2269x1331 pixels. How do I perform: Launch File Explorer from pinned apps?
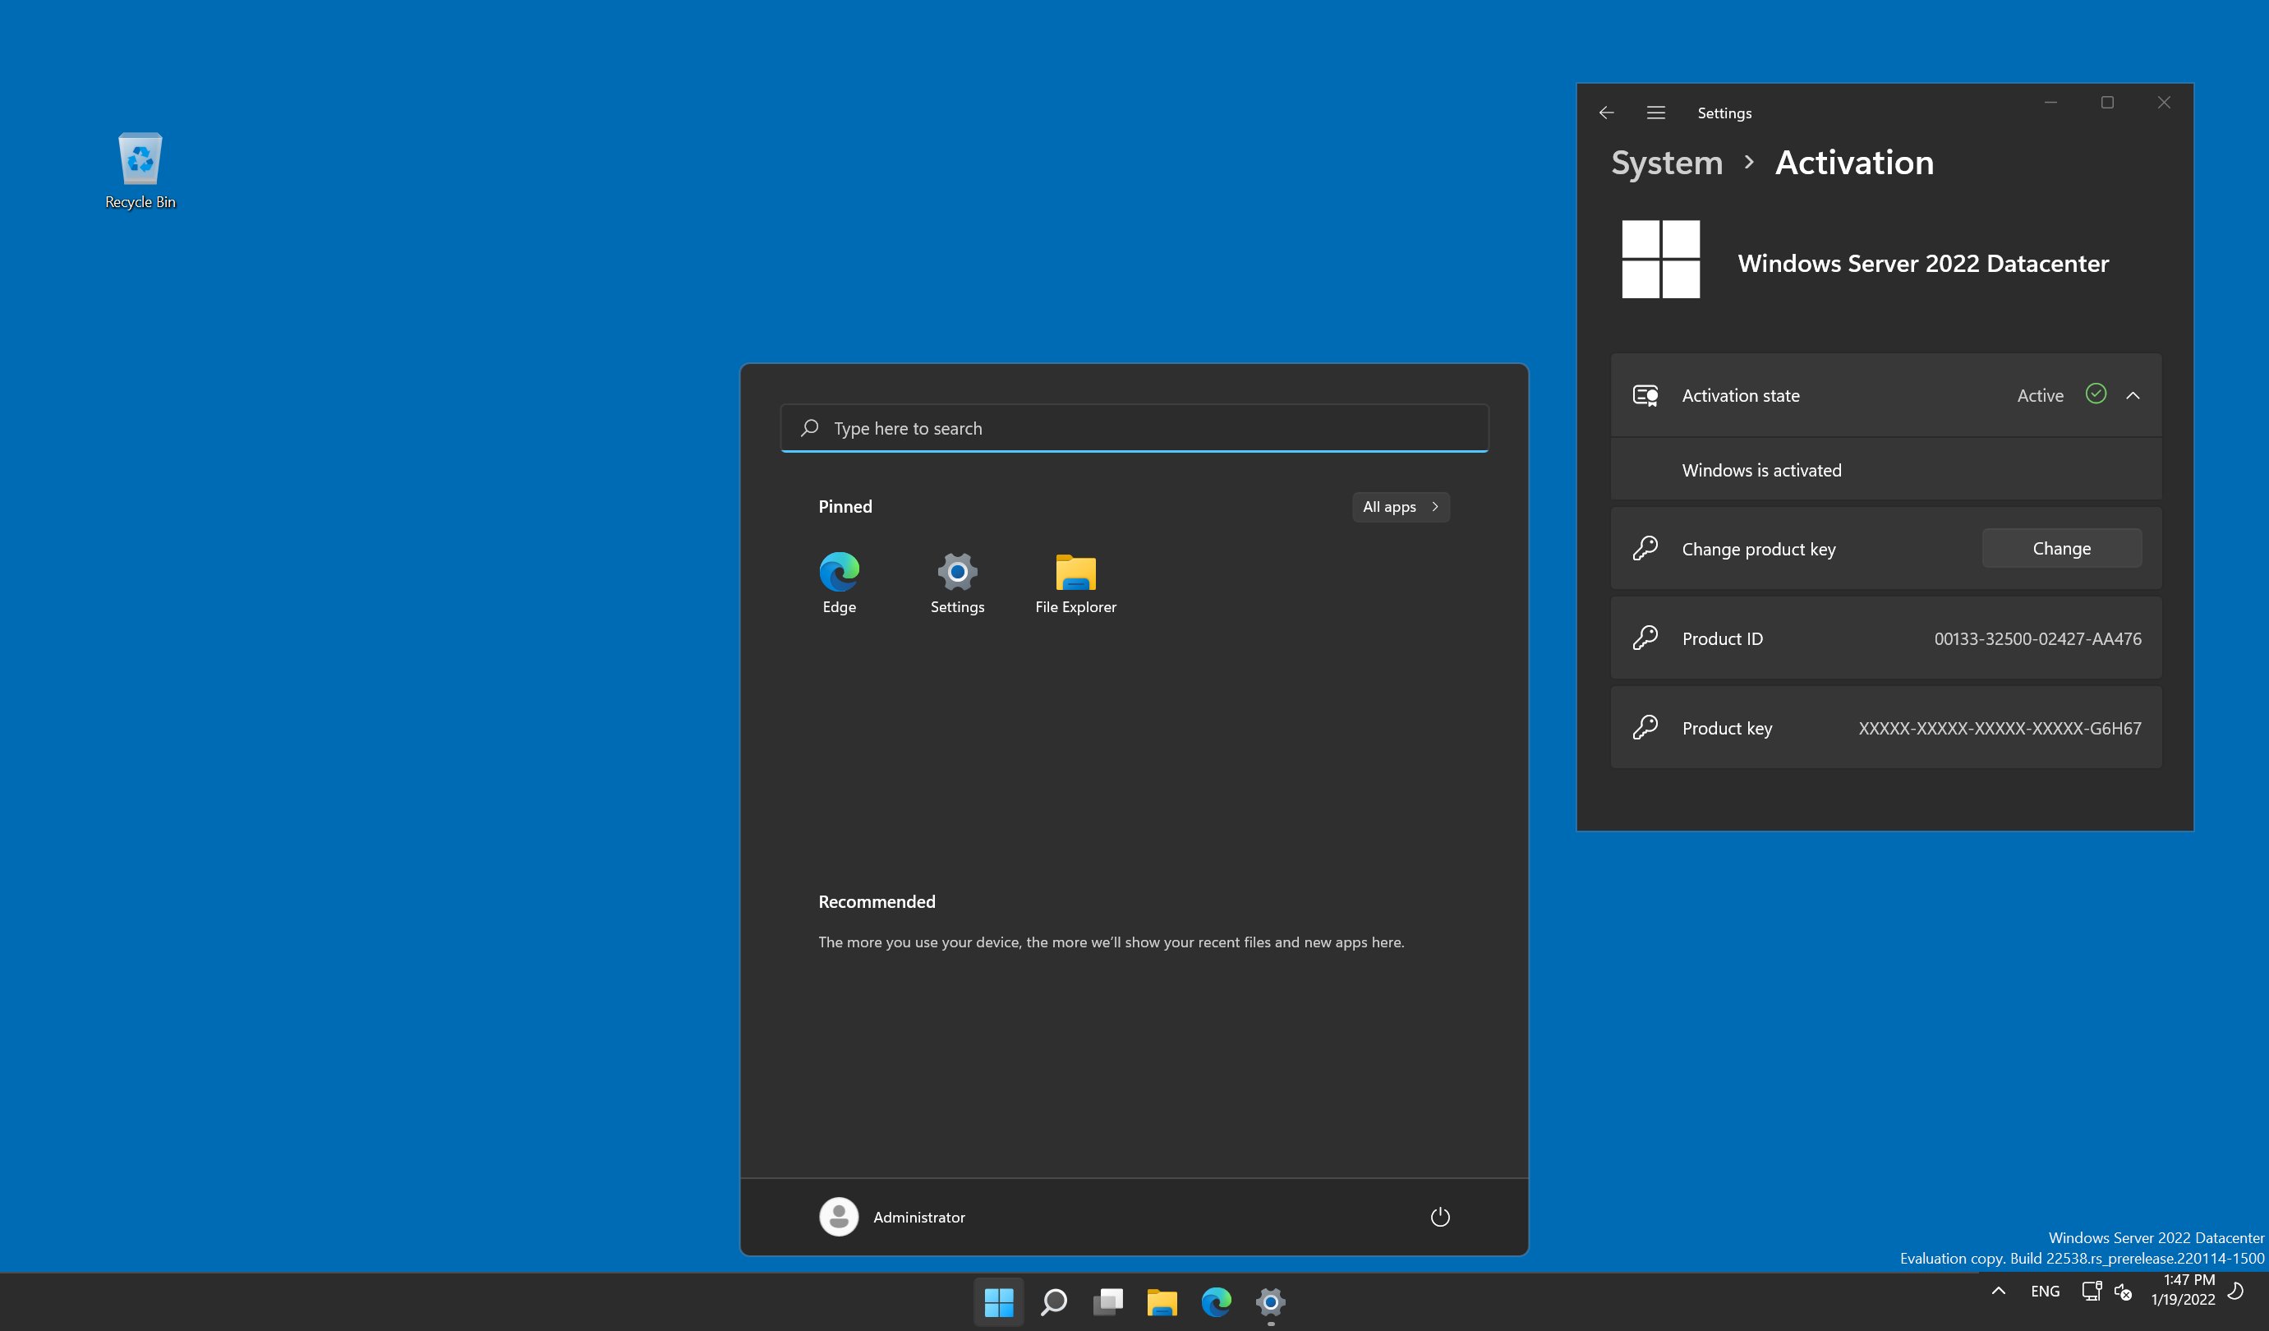tap(1075, 573)
